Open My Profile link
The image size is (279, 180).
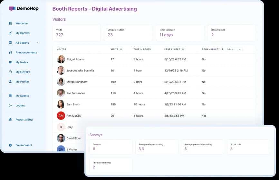coord(22,82)
